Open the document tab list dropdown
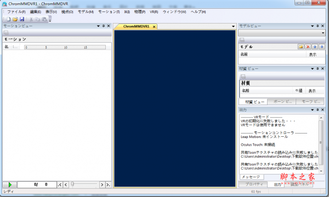Image resolution: width=329 pixels, height=197 pixels. 233,26
